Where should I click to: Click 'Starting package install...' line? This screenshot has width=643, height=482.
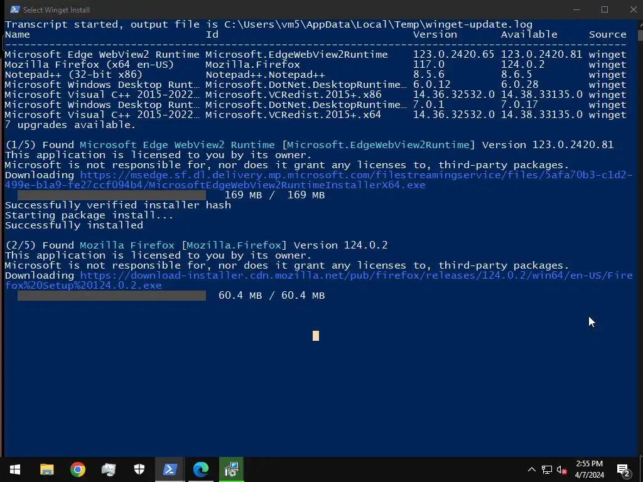[x=89, y=215]
